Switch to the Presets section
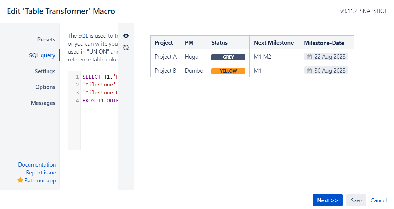394x209 pixels. [x=46, y=39]
